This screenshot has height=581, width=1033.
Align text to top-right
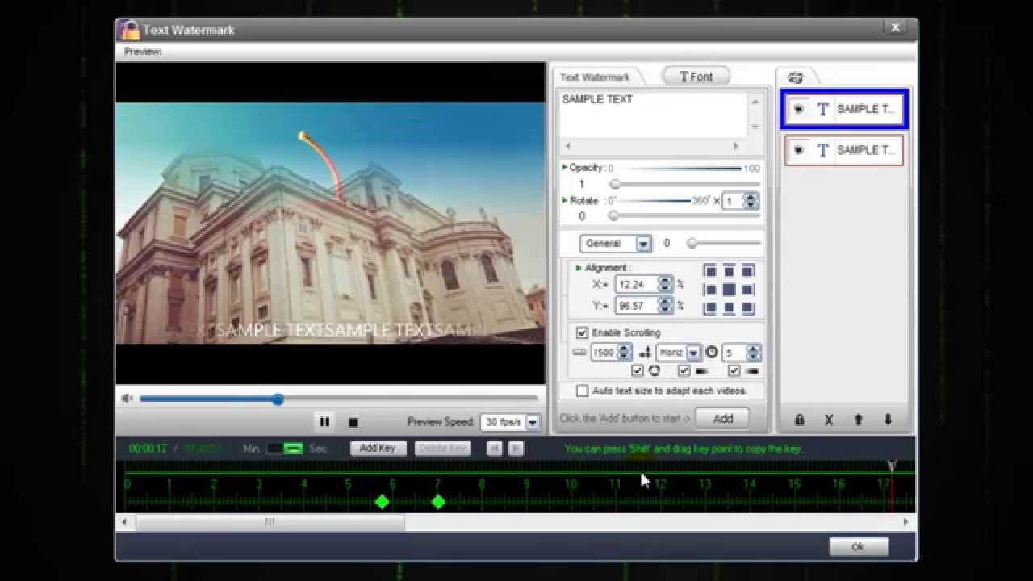pyautogui.click(x=748, y=270)
